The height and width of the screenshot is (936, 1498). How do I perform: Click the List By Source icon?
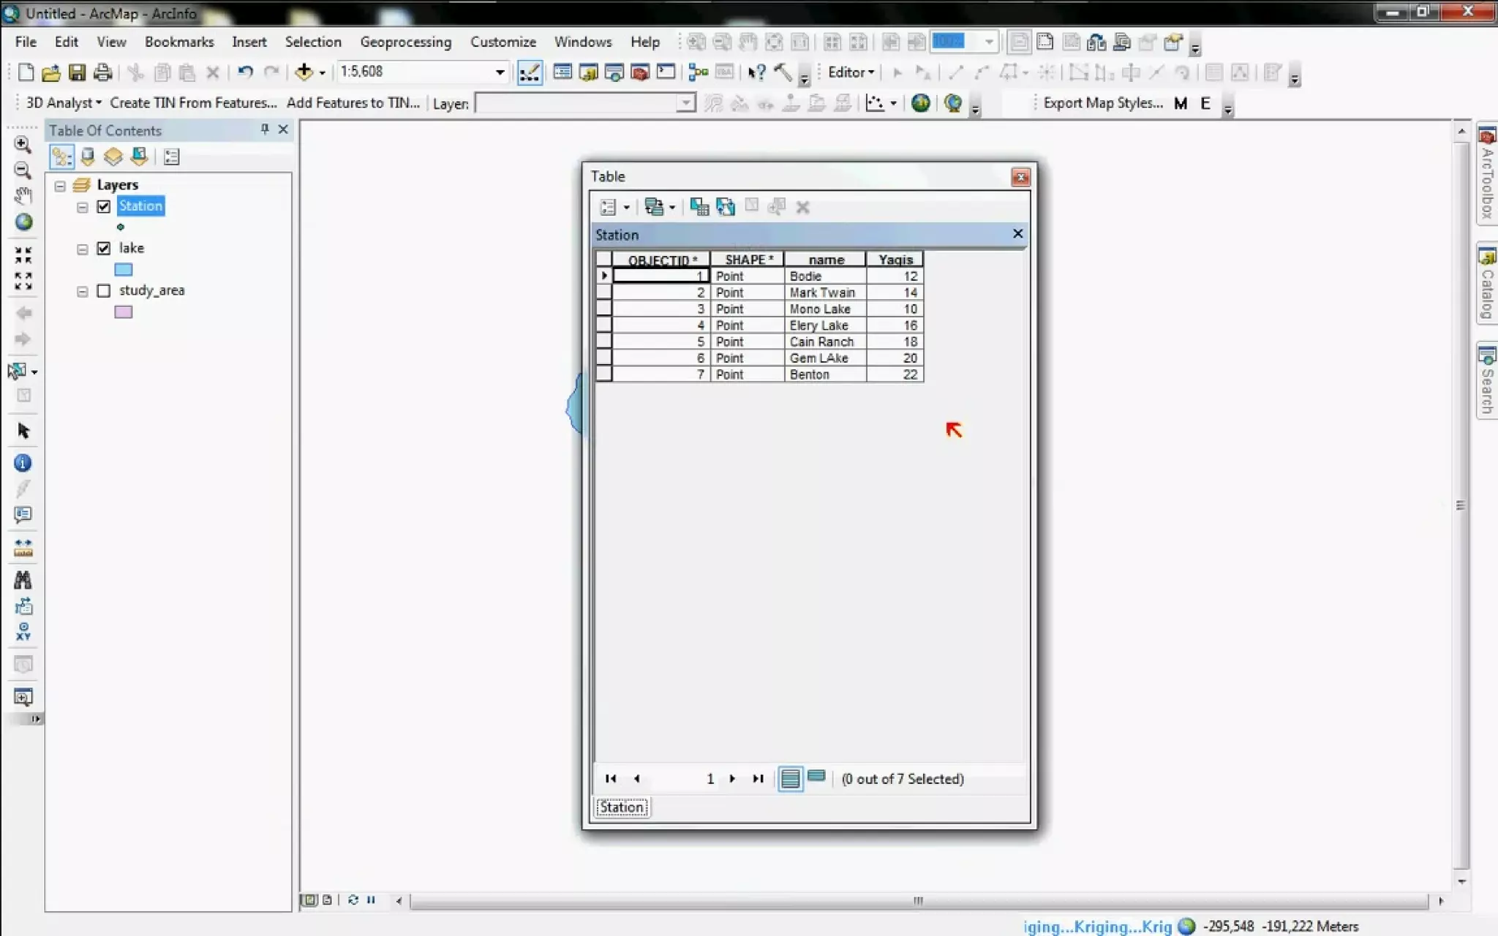pos(88,156)
